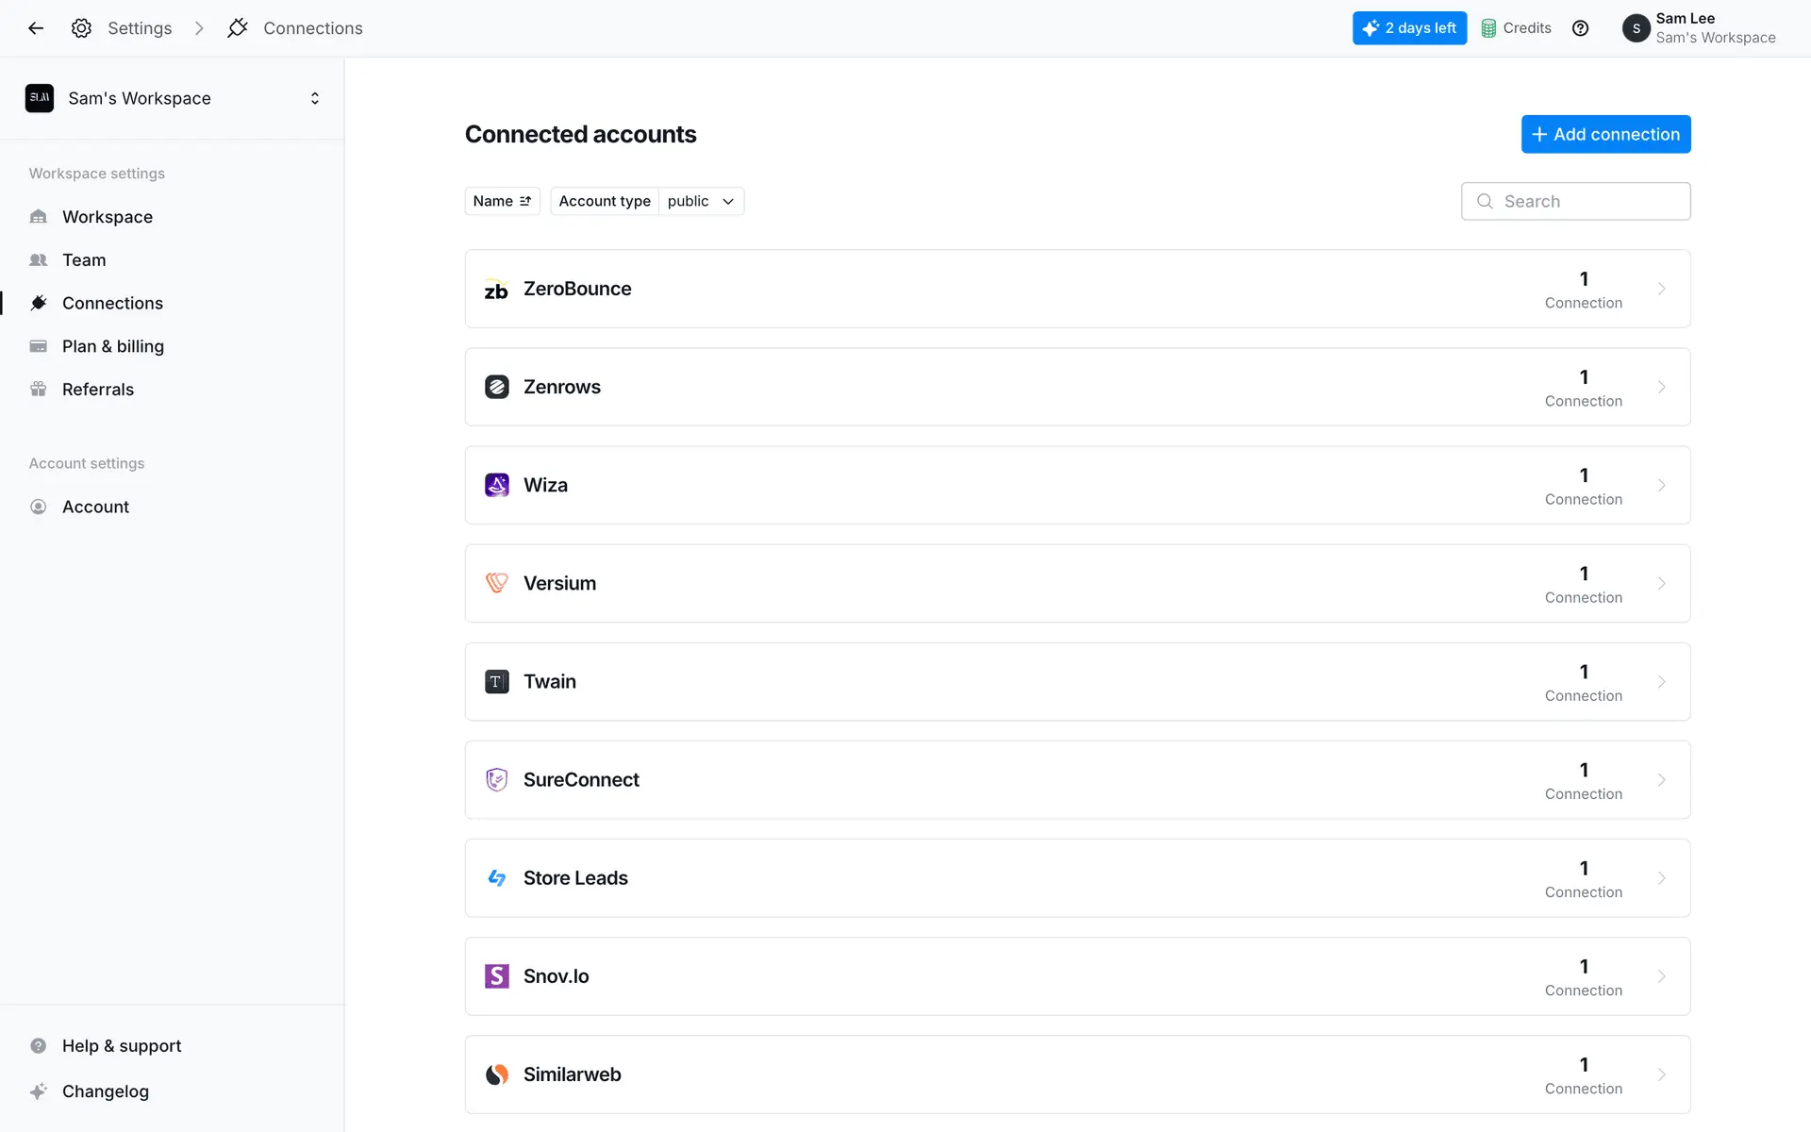Click the 2 days left button
1811x1132 pixels.
1409,28
